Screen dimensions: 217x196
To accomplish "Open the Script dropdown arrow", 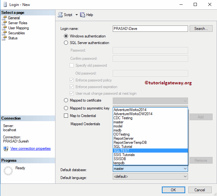I will (x=77, y=15).
